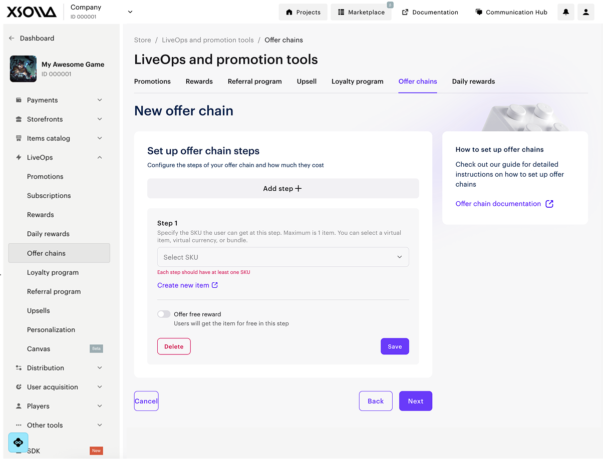Go to the Marketplace in top bar
The image size is (603, 459).
361,12
